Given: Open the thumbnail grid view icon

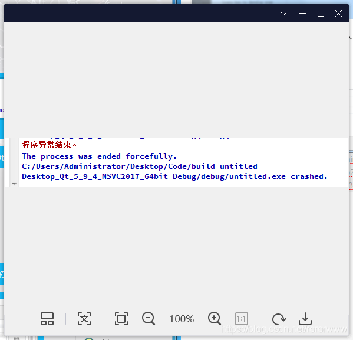Looking at the screenshot, I should click(47, 319).
